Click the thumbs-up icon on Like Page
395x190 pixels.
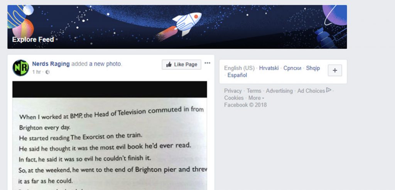point(169,64)
